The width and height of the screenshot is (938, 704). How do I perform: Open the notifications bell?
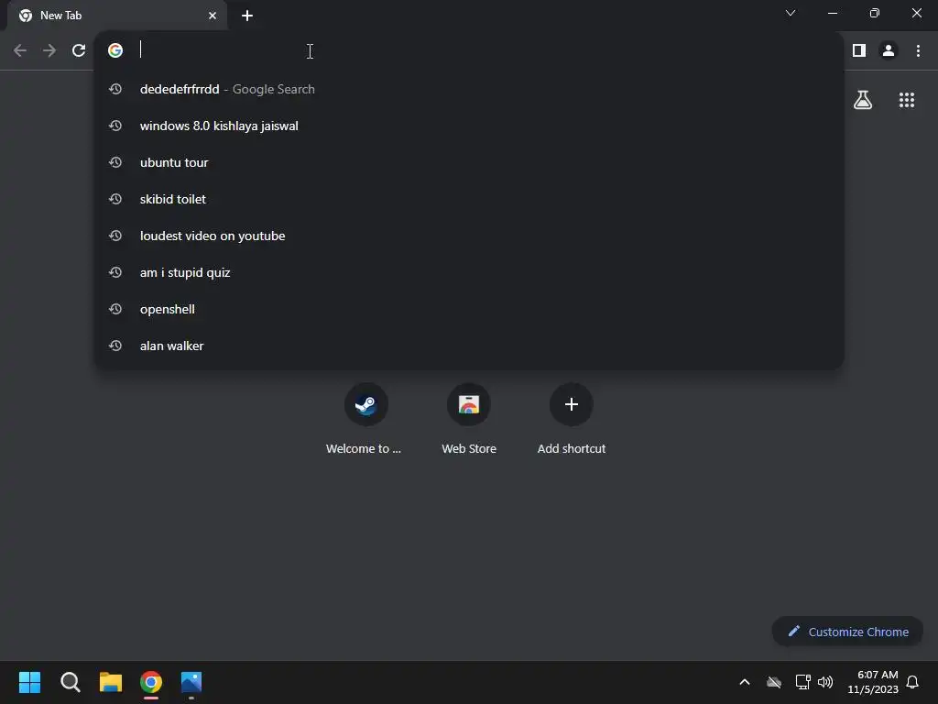coord(912,682)
